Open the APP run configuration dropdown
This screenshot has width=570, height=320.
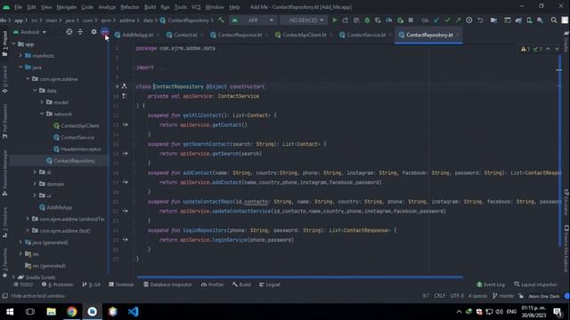tap(253, 20)
